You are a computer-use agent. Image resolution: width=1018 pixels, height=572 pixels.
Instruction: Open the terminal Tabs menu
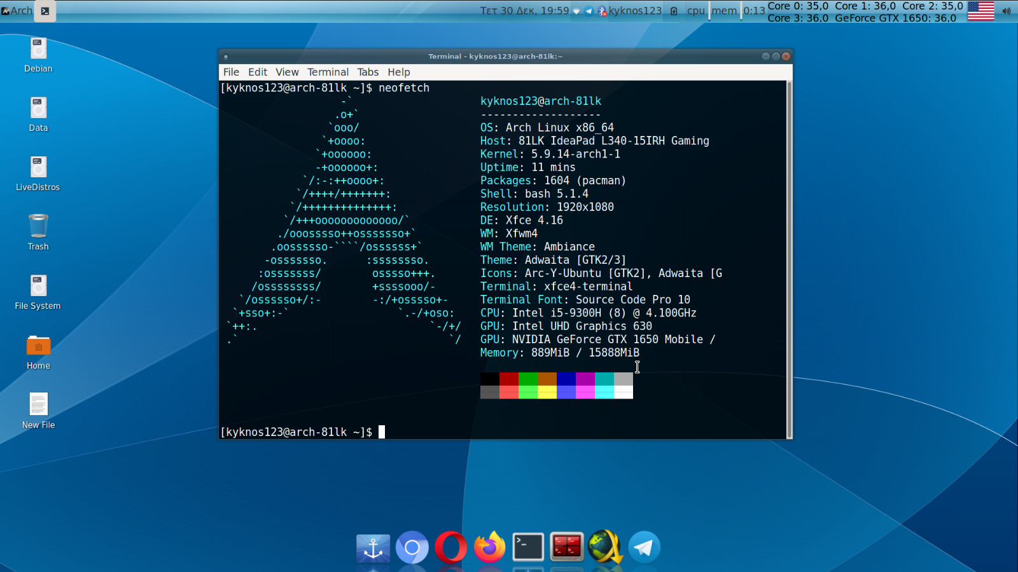click(368, 72)
